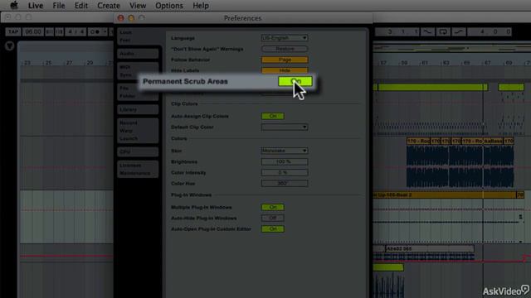Select the File Folder preferences tab

coord(139,92)
